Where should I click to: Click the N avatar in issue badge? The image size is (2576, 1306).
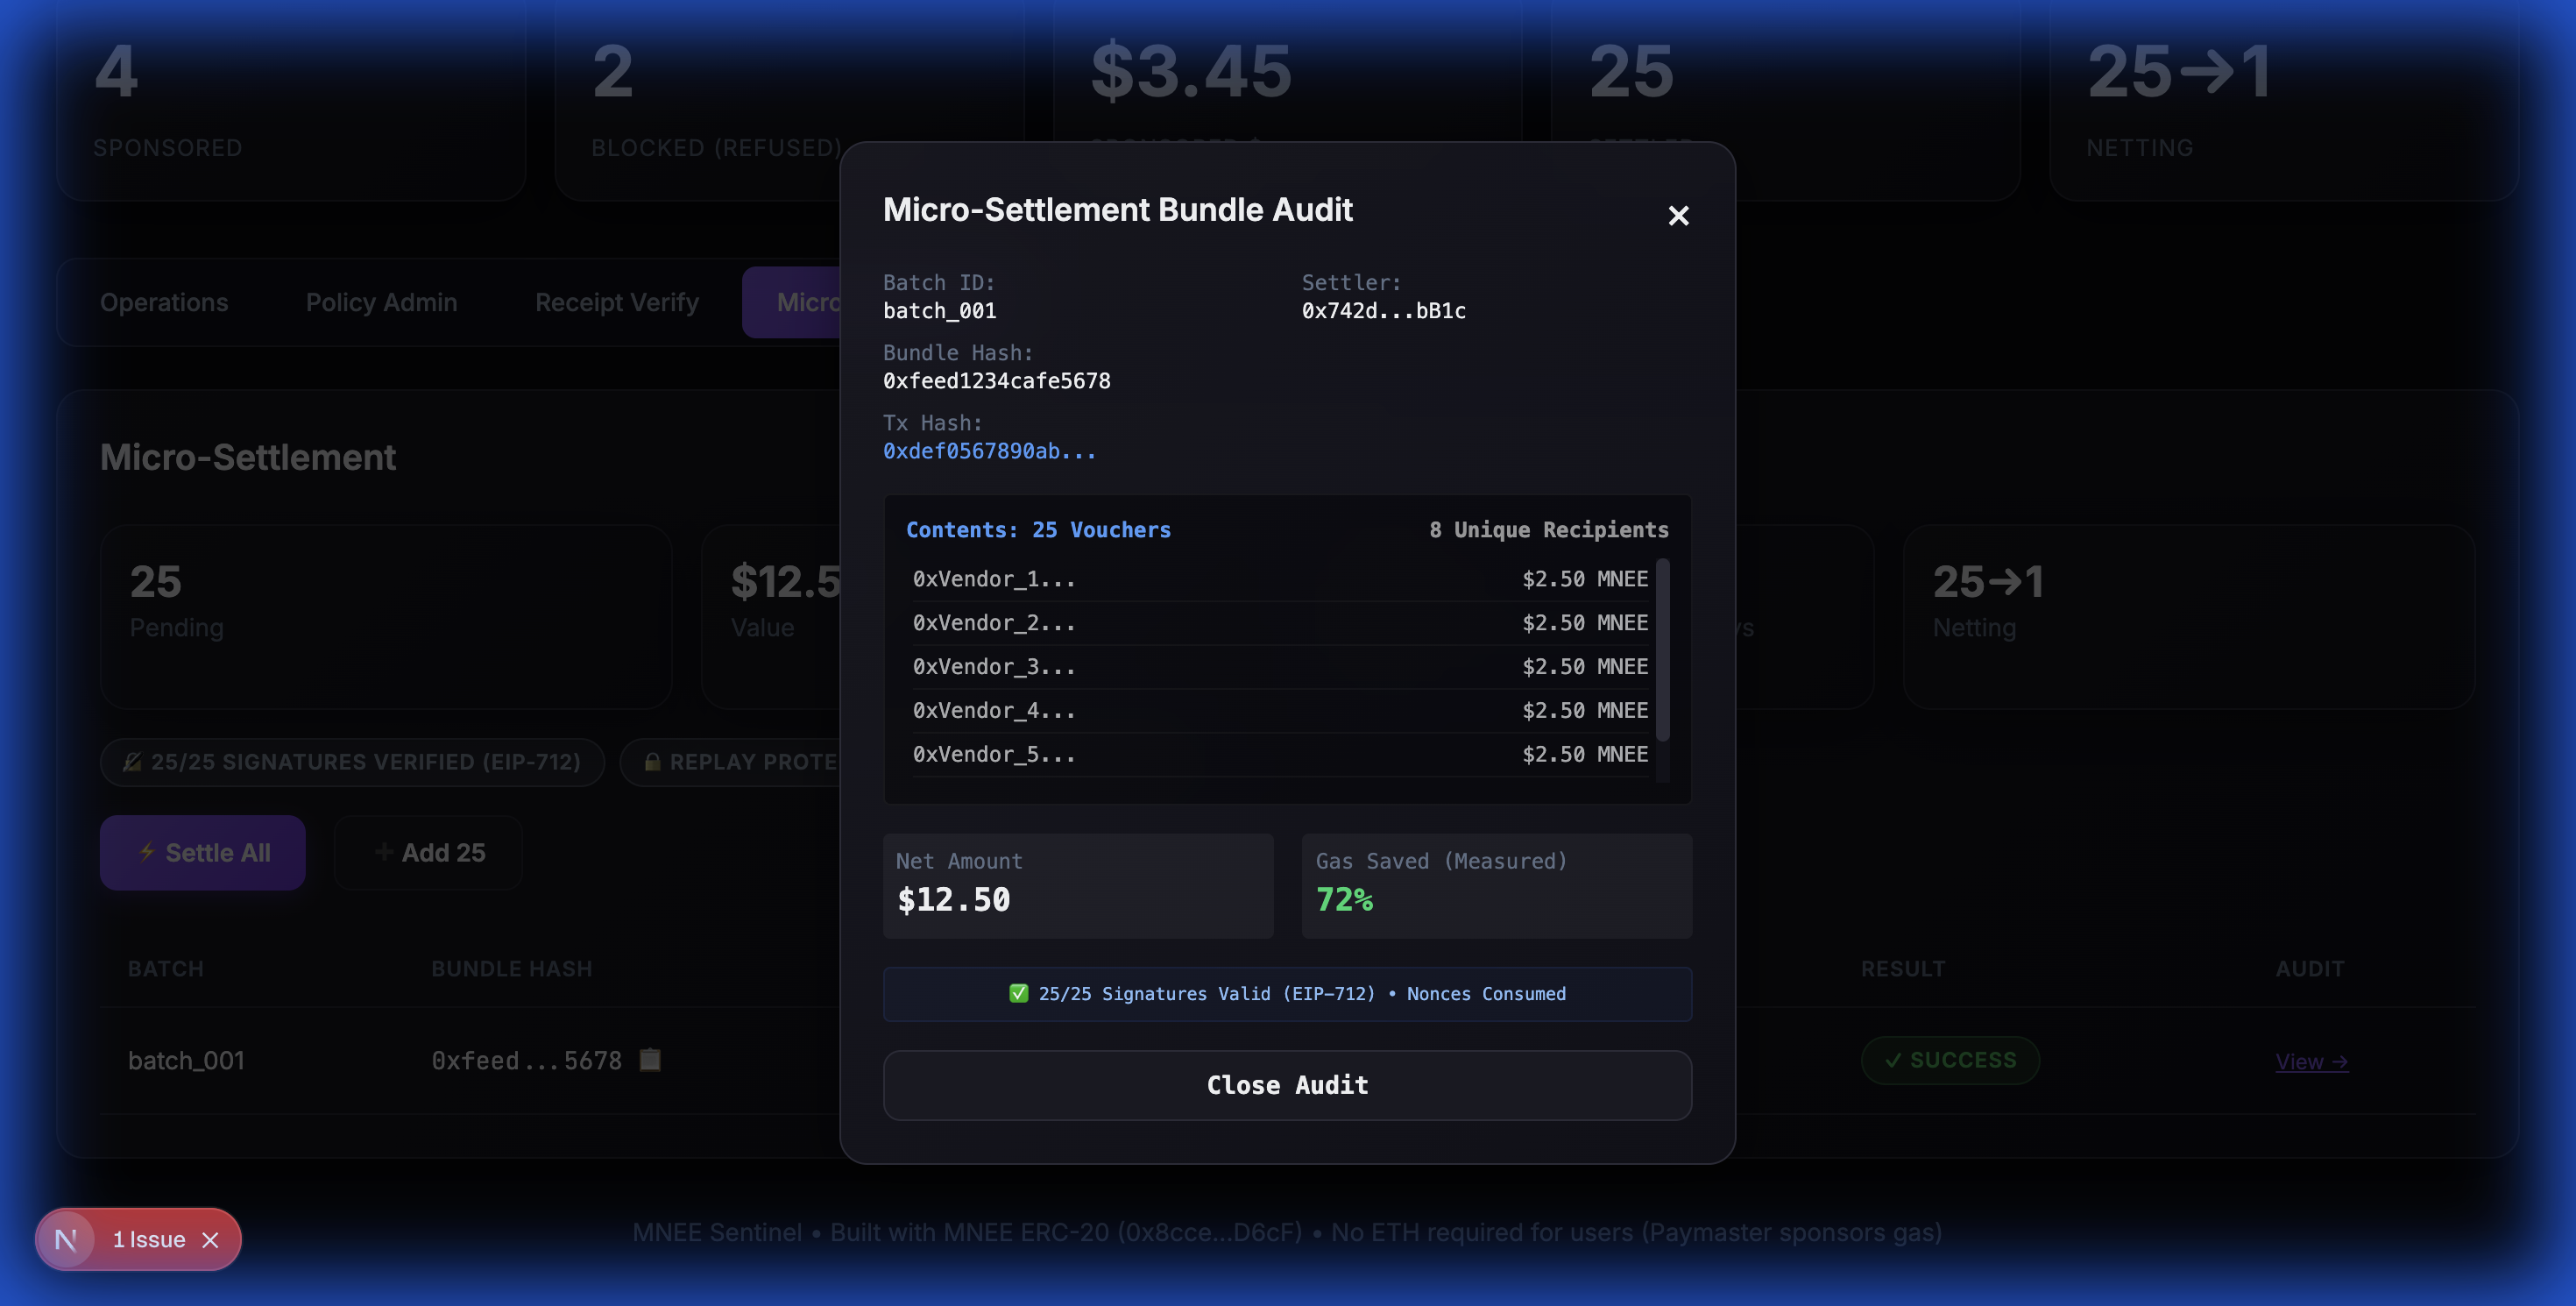66,1239
